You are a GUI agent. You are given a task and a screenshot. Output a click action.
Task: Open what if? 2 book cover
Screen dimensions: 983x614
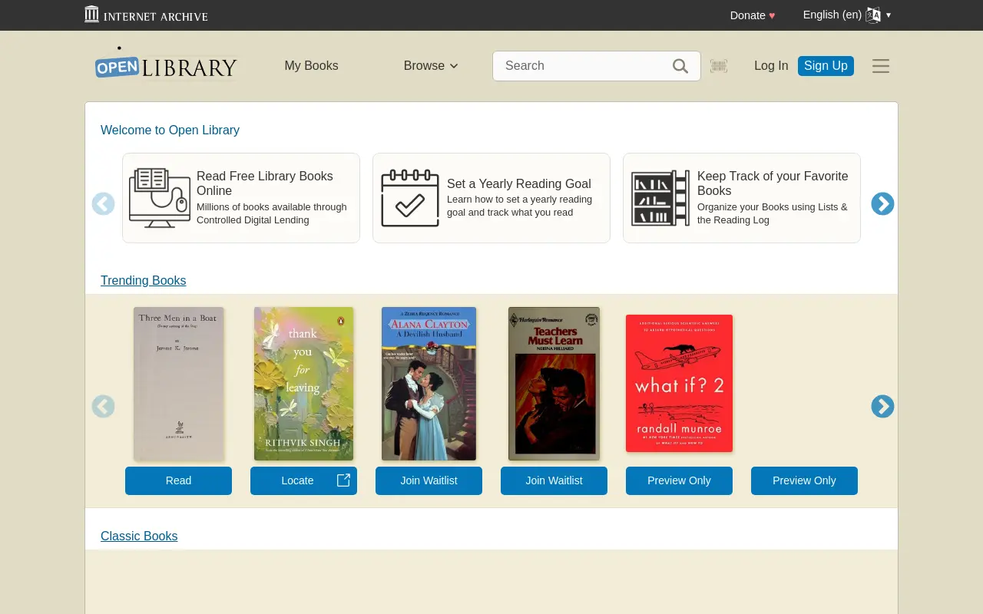679,384
